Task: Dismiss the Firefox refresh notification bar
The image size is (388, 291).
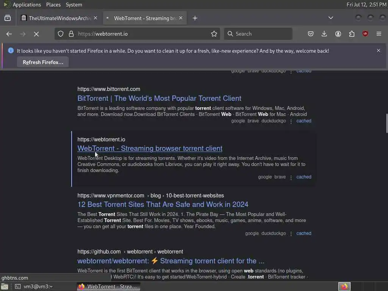Action: pos(379,50)
